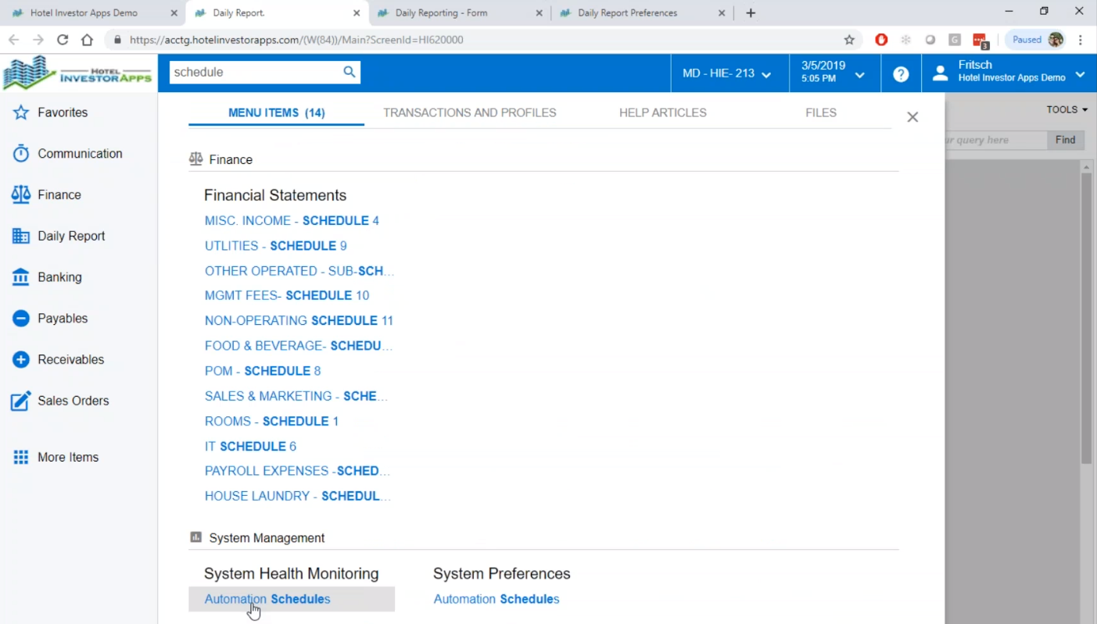This screenshot has width=1097, height=624.
Task: Switch to the Files tab
Action: 821,113
